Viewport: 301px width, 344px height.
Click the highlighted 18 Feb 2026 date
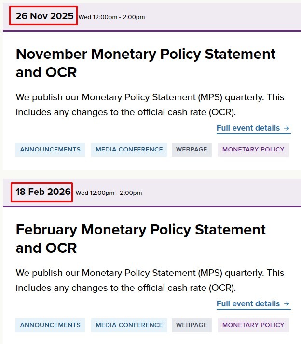click(x=43, y=192)
